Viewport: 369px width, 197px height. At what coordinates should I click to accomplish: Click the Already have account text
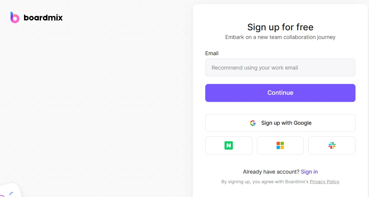271,172
